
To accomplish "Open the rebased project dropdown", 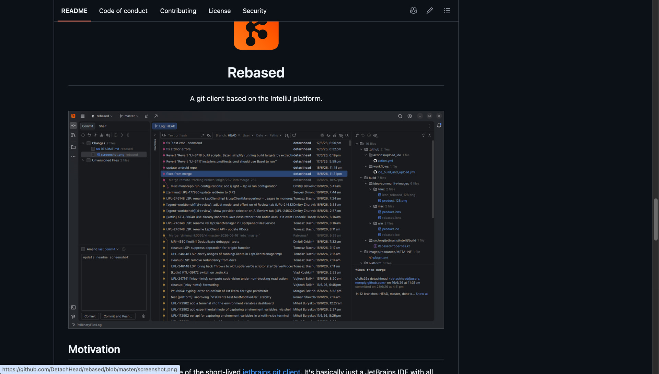I will [102, 116].
